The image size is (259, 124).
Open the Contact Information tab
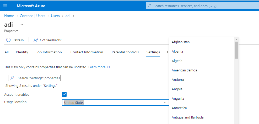coord(87,52)
